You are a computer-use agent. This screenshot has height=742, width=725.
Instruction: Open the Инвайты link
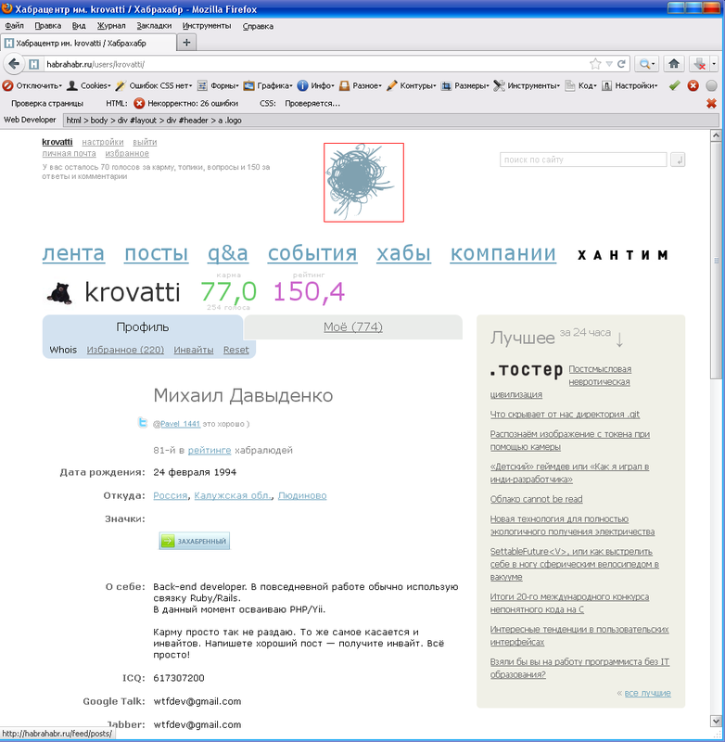[x=194, y=350]
